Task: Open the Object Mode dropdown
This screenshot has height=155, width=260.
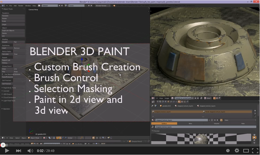Action: pos(35,138)
